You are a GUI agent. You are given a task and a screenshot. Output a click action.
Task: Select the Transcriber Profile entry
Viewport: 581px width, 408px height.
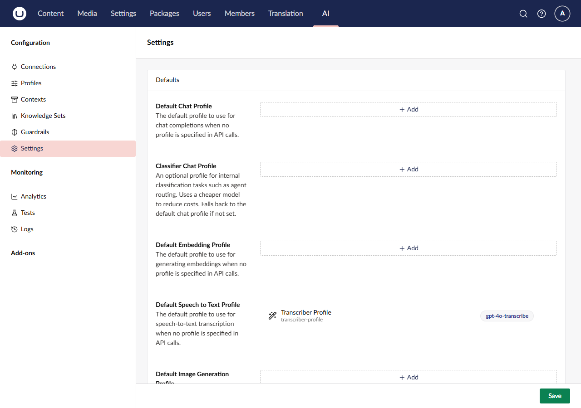pyautogui.click(x=409, y=316)
